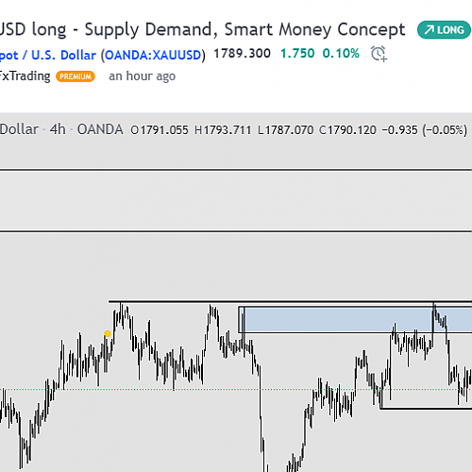This screenshot has width=472, height=472.
Task: Click the C1790.120 close value in legend
Action: pos(347,130)
